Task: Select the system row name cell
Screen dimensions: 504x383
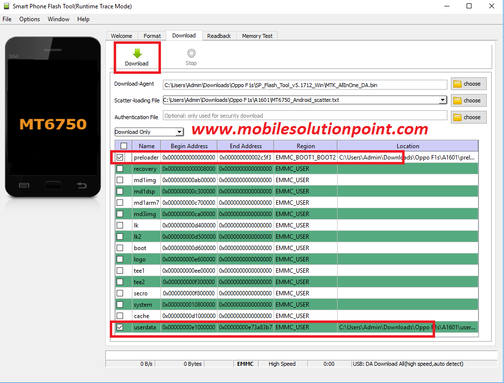Action: pyautogui.click(x=146, y=305)
